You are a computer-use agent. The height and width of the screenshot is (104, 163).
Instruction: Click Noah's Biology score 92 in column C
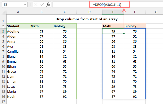(x=65, y=96)
